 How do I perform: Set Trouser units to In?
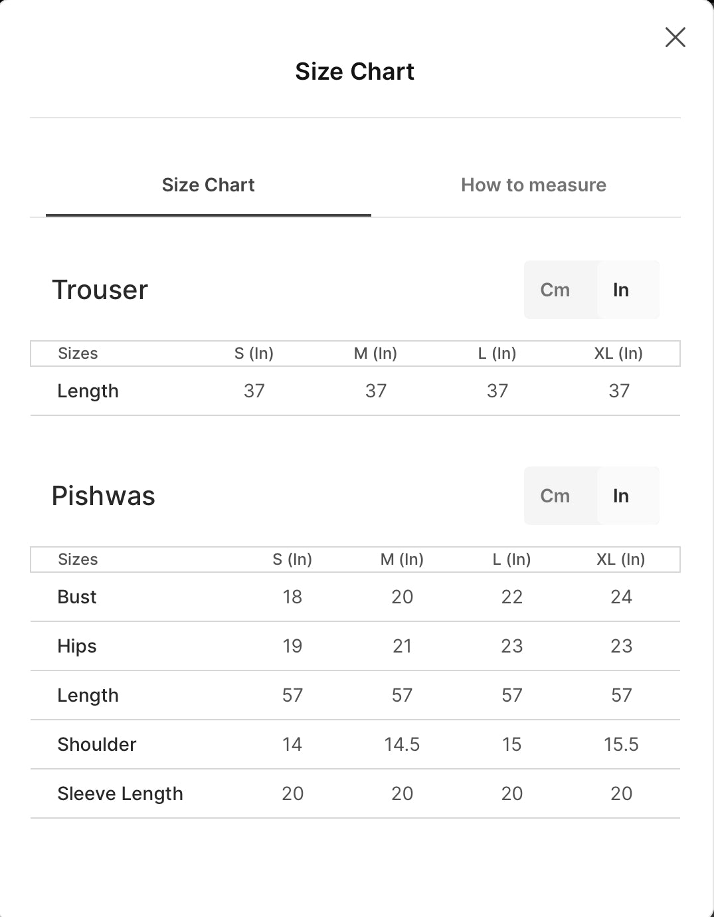(621, 290)
